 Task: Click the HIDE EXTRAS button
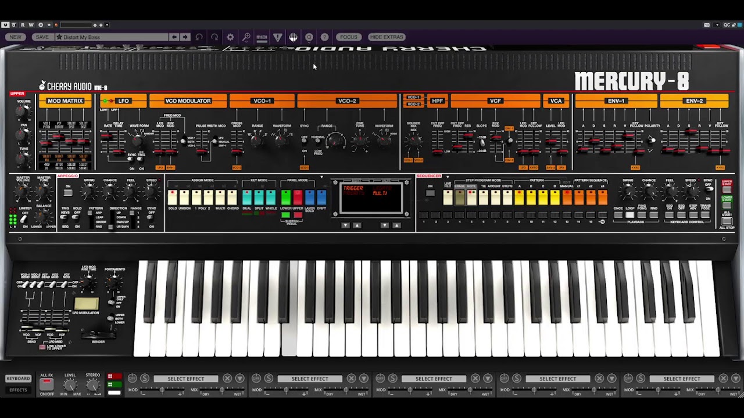pos(387,37)
